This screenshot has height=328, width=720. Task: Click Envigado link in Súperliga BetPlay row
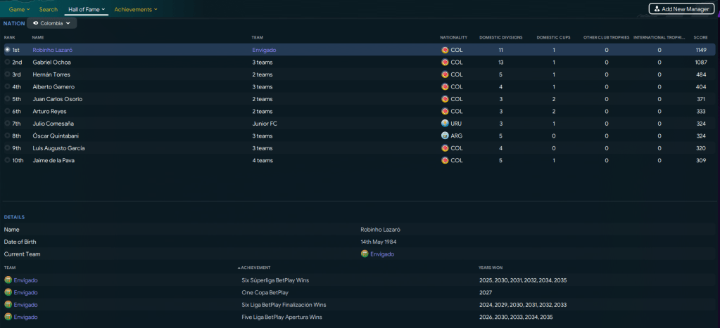25,280
